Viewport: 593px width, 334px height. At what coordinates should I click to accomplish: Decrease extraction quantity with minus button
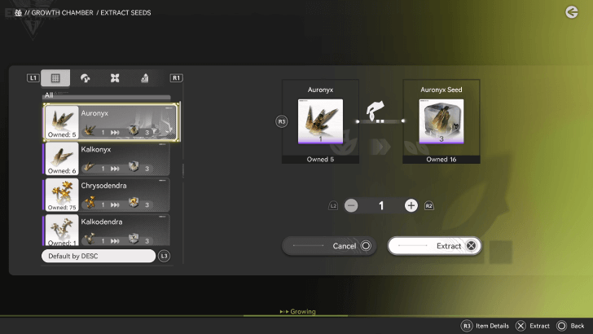point(351,205)
